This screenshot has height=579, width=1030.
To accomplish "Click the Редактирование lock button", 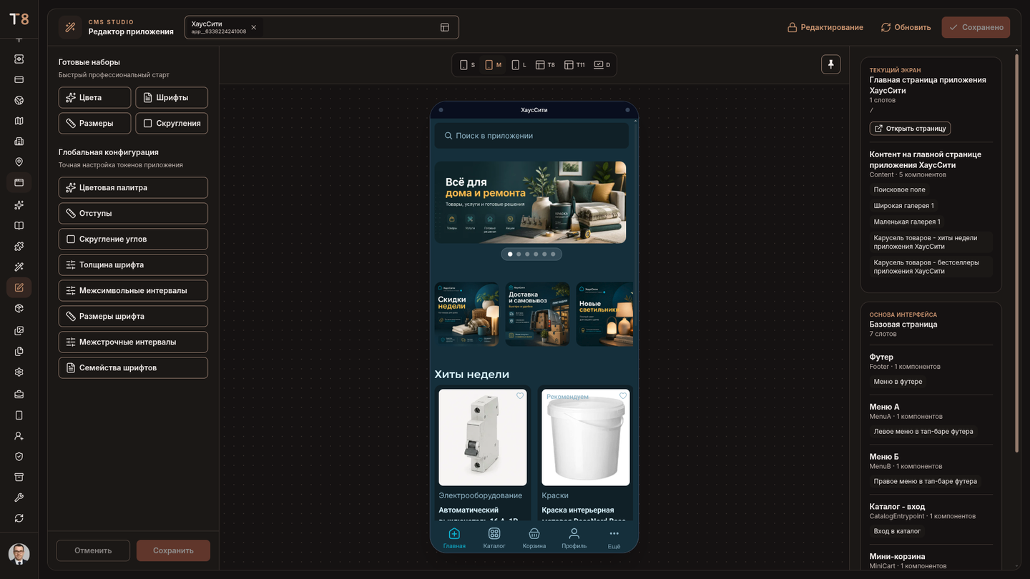I will pos(825,27).
